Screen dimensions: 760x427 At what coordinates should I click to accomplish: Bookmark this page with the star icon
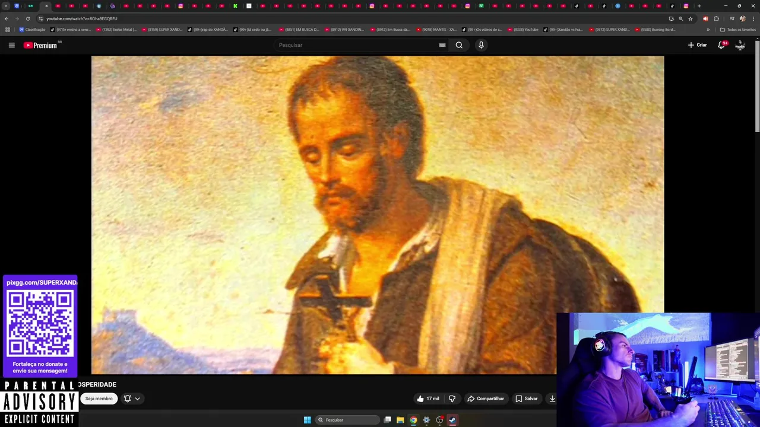point(691,18)
